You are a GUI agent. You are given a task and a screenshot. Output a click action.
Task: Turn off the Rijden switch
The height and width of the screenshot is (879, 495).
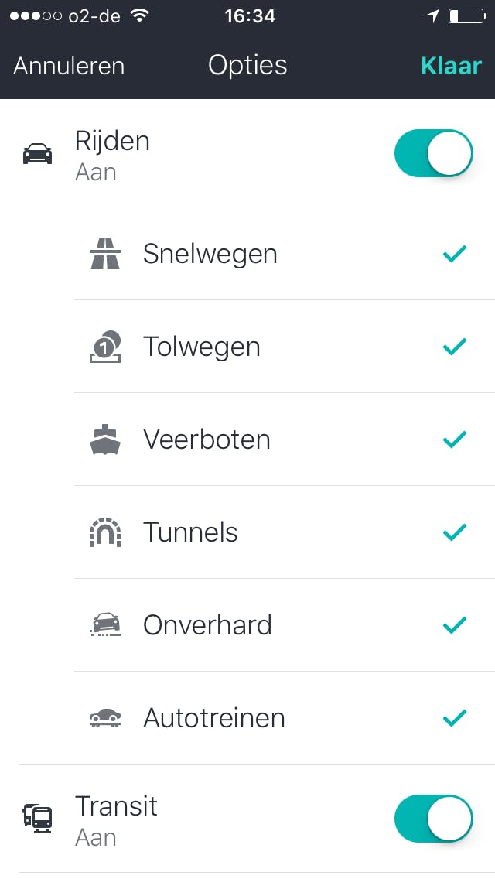coord(433,154)
